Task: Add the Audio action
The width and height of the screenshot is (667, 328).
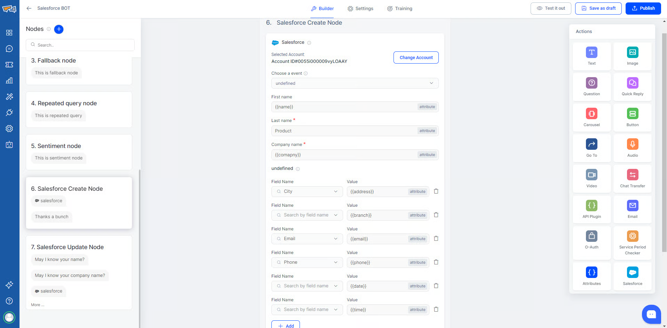Action: coord(632,148)
